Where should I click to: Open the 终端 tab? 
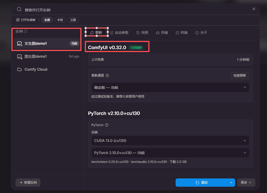click(182, 32)
